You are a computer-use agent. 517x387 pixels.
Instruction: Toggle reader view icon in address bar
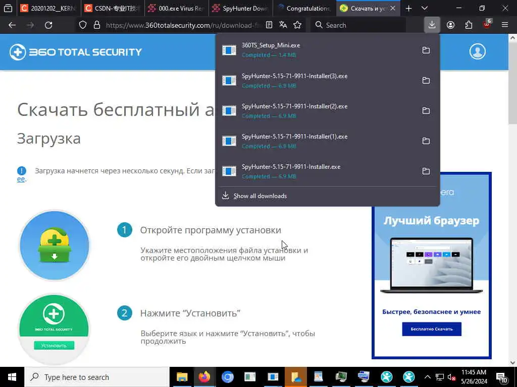(x=269, y=25)
